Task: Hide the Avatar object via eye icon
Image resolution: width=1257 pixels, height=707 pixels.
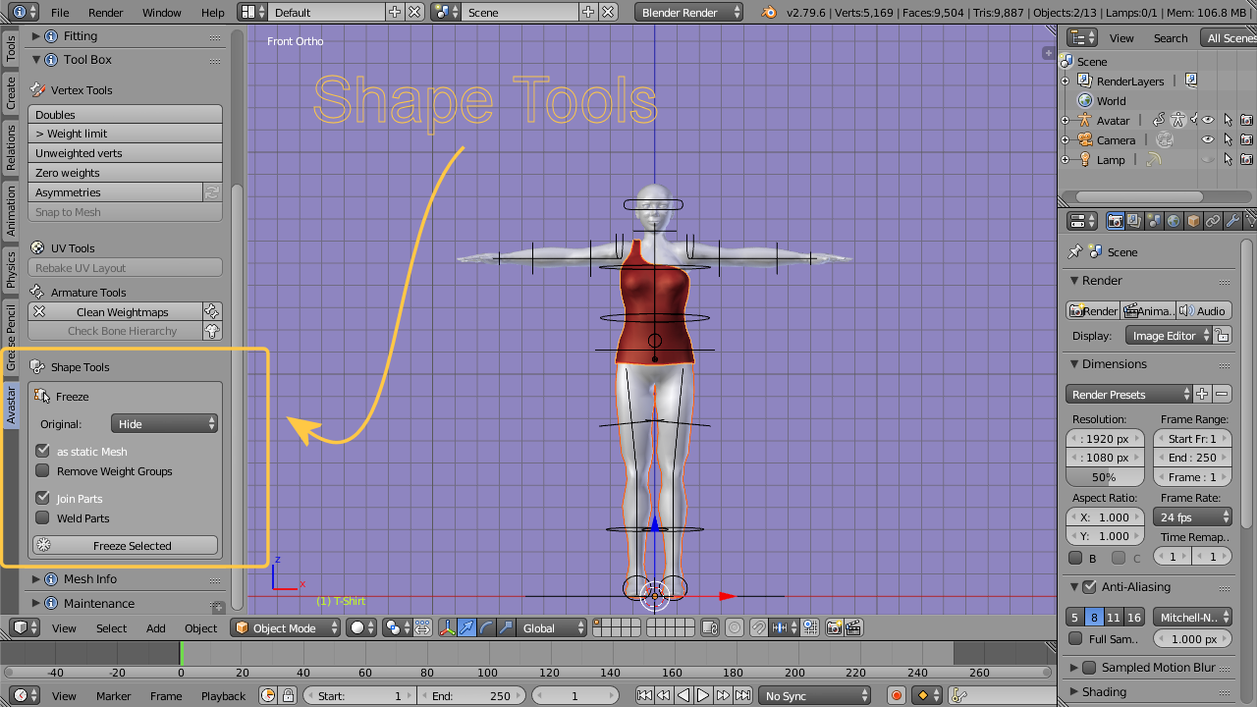Action: pos(1208,120)
